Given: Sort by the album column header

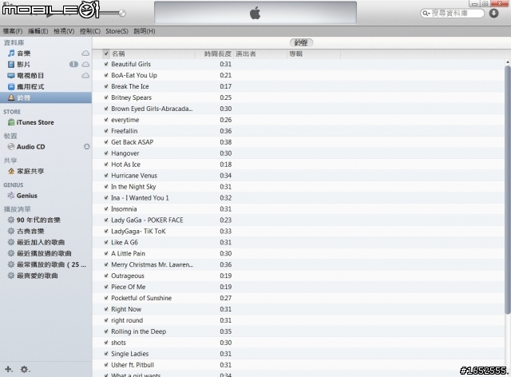Looking at the screenshot, I should point(314,54).
